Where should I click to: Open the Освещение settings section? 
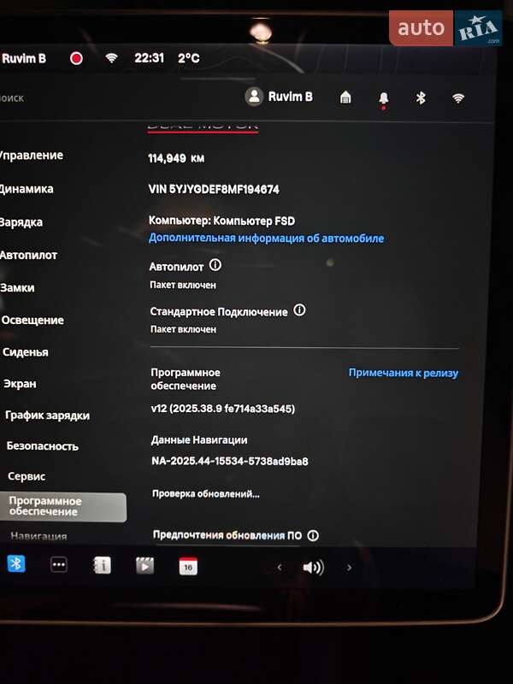click(32, 320)
